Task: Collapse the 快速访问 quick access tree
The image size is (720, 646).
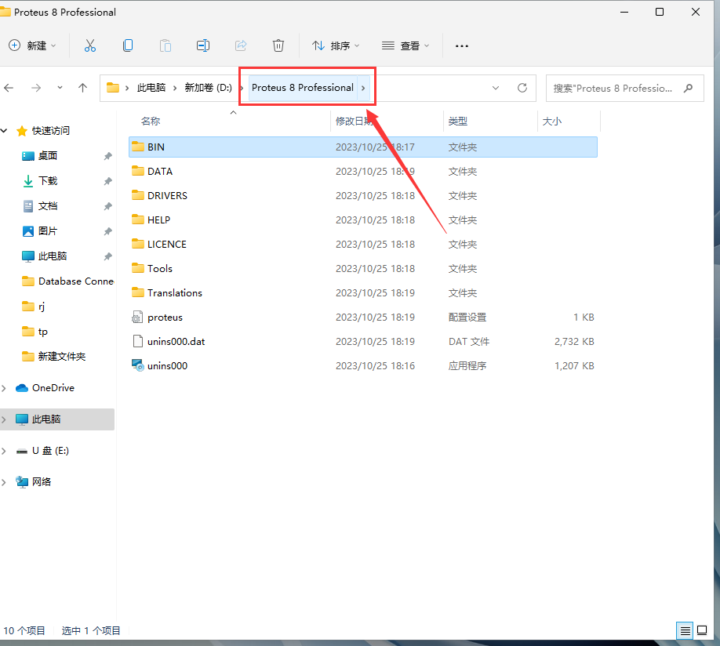Action: click(4, 131)
